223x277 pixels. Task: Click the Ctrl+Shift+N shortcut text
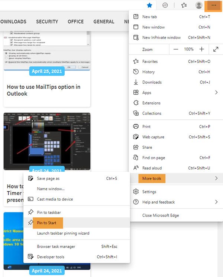199,37
